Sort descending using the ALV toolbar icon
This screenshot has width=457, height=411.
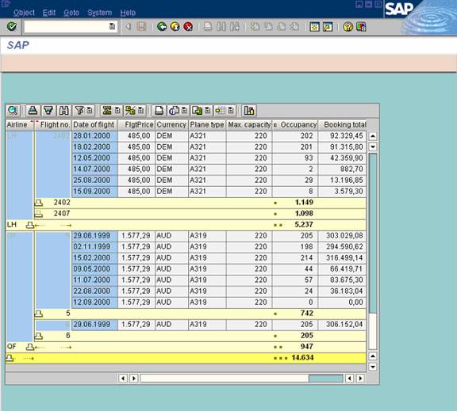(48, 111)
